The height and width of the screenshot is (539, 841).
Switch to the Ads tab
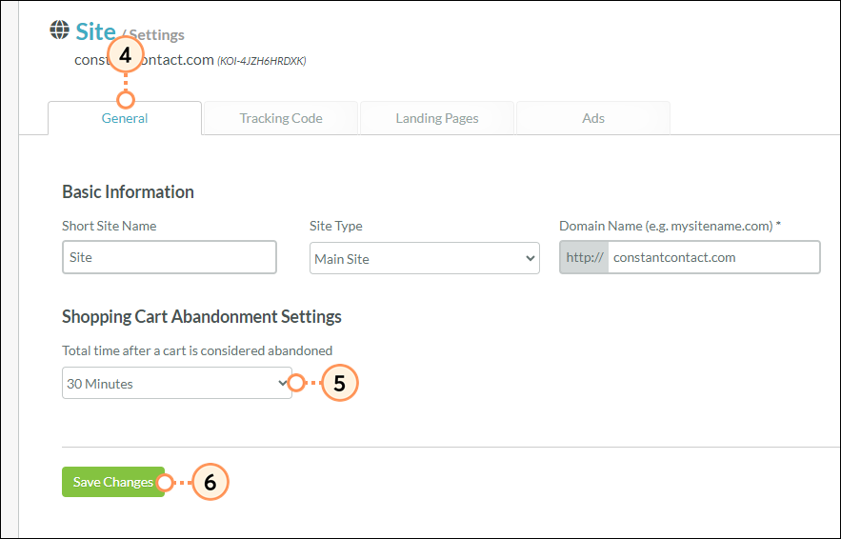click(x=593, y=118)
